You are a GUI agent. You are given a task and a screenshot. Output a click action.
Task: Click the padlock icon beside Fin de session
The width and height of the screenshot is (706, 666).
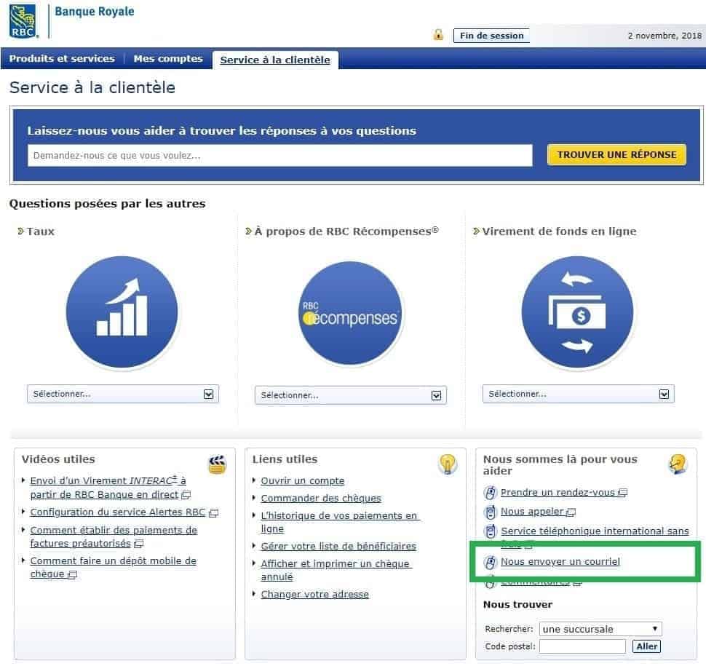(x=438, y=35)
